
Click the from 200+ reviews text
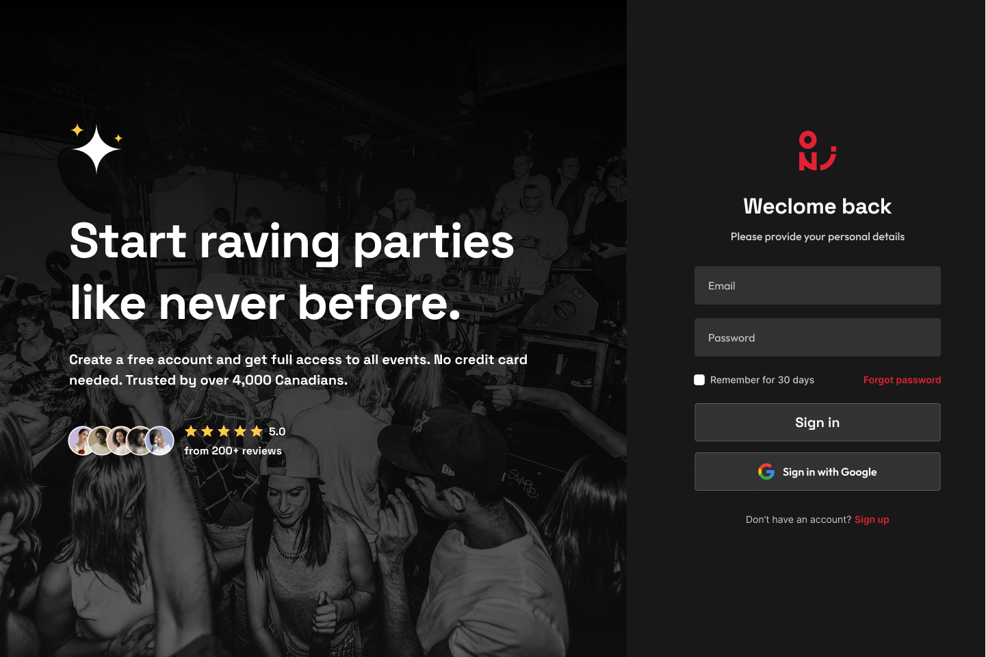pyautogui.click(x=233, y=450)
